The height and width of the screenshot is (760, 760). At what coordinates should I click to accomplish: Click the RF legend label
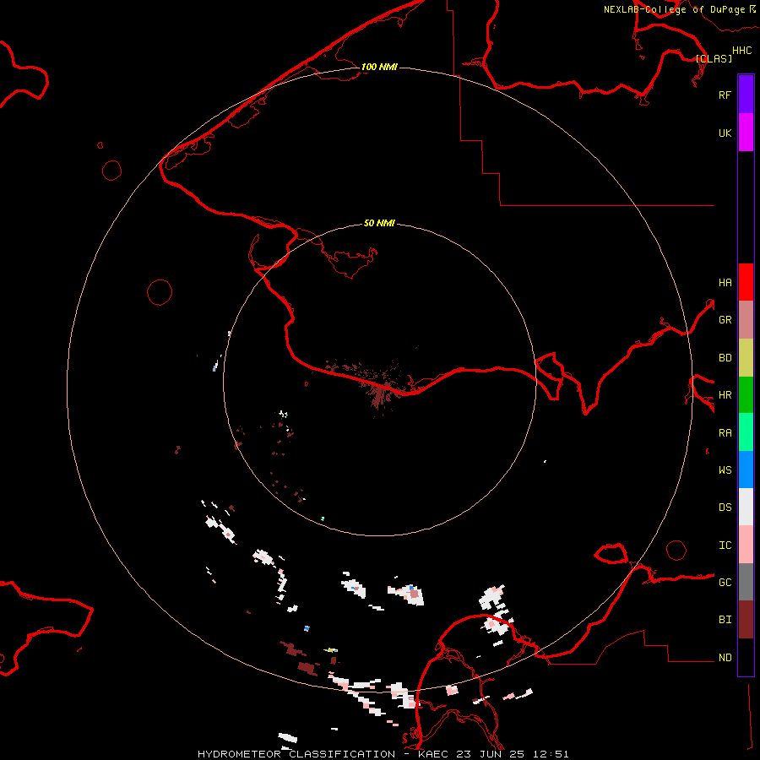pyautogui.click(x=725, y=95)
